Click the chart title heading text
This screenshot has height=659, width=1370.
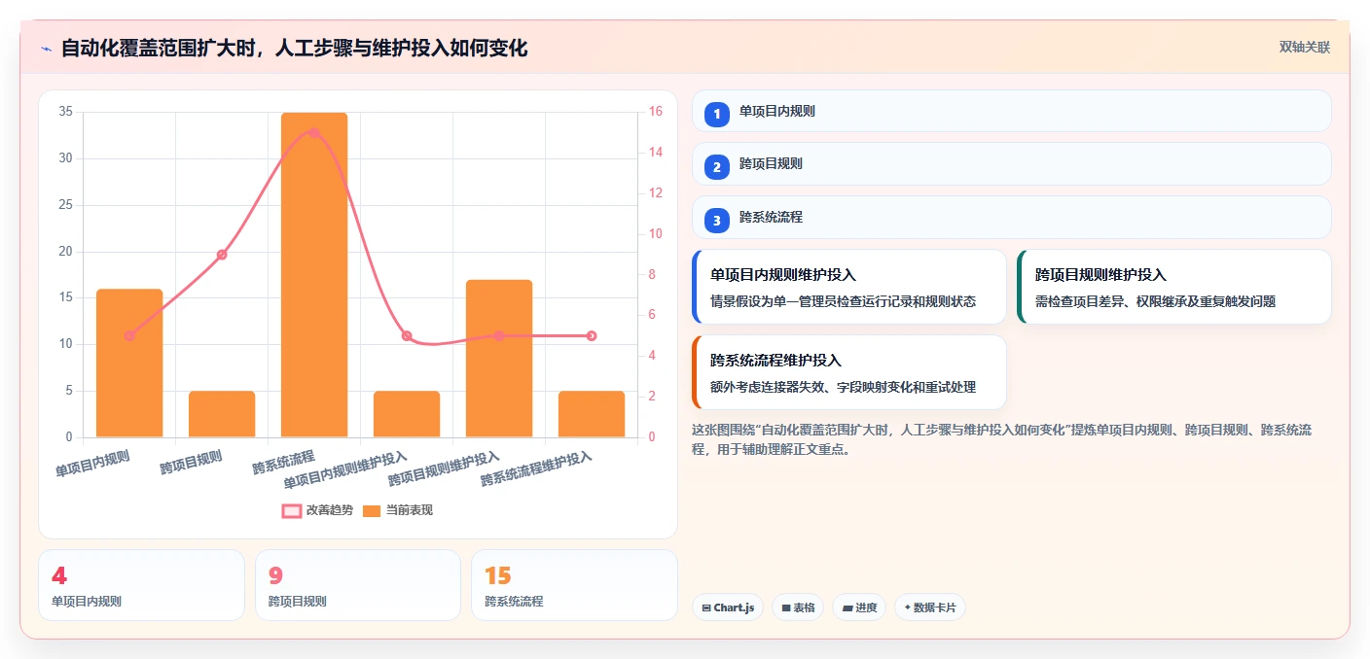pyautogui.click(x=294, y=48)
